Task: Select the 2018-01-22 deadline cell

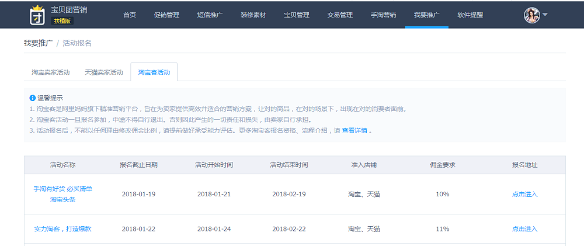Action: [138, 229]
